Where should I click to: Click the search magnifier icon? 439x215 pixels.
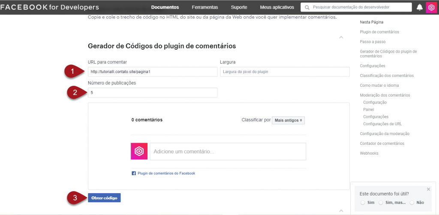pyautogui.click(x=307, y=7)
